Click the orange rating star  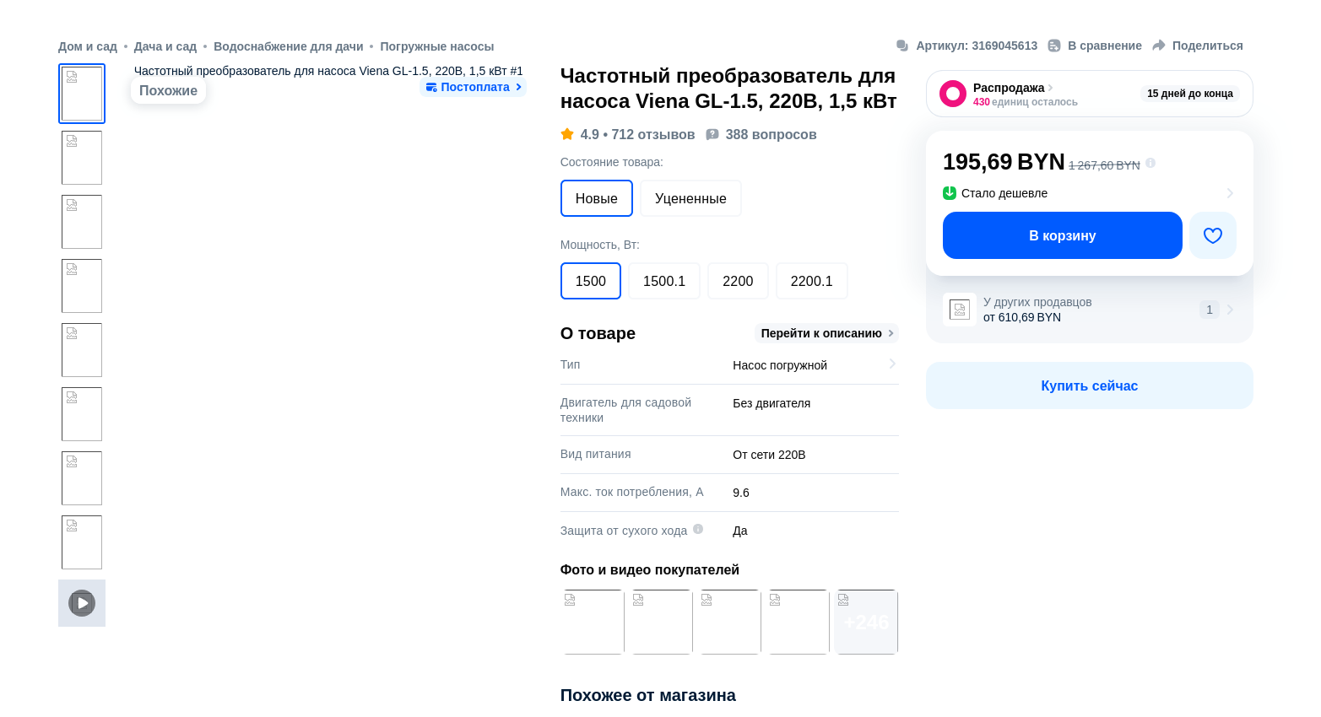click(x=567, y=135)
